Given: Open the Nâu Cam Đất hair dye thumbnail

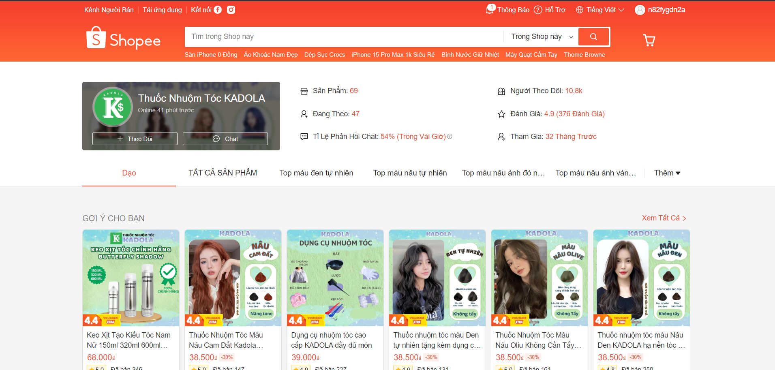Looking at the screenshot, I should pyautogui.click(x=233, y=278).
